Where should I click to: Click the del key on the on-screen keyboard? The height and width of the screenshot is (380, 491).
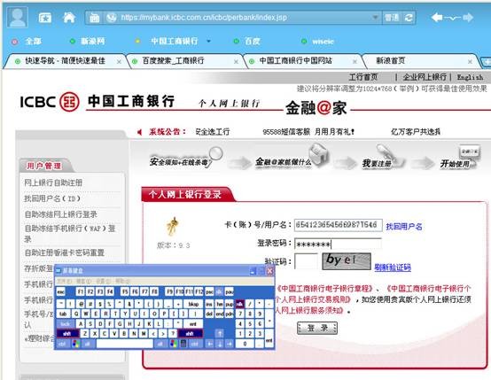pyautogui.click(x=209, y=314)
